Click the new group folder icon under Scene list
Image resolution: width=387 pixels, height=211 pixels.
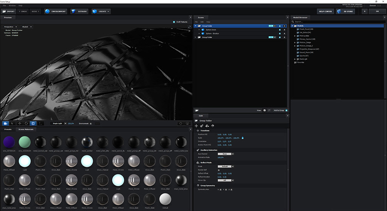coord(197,111)
